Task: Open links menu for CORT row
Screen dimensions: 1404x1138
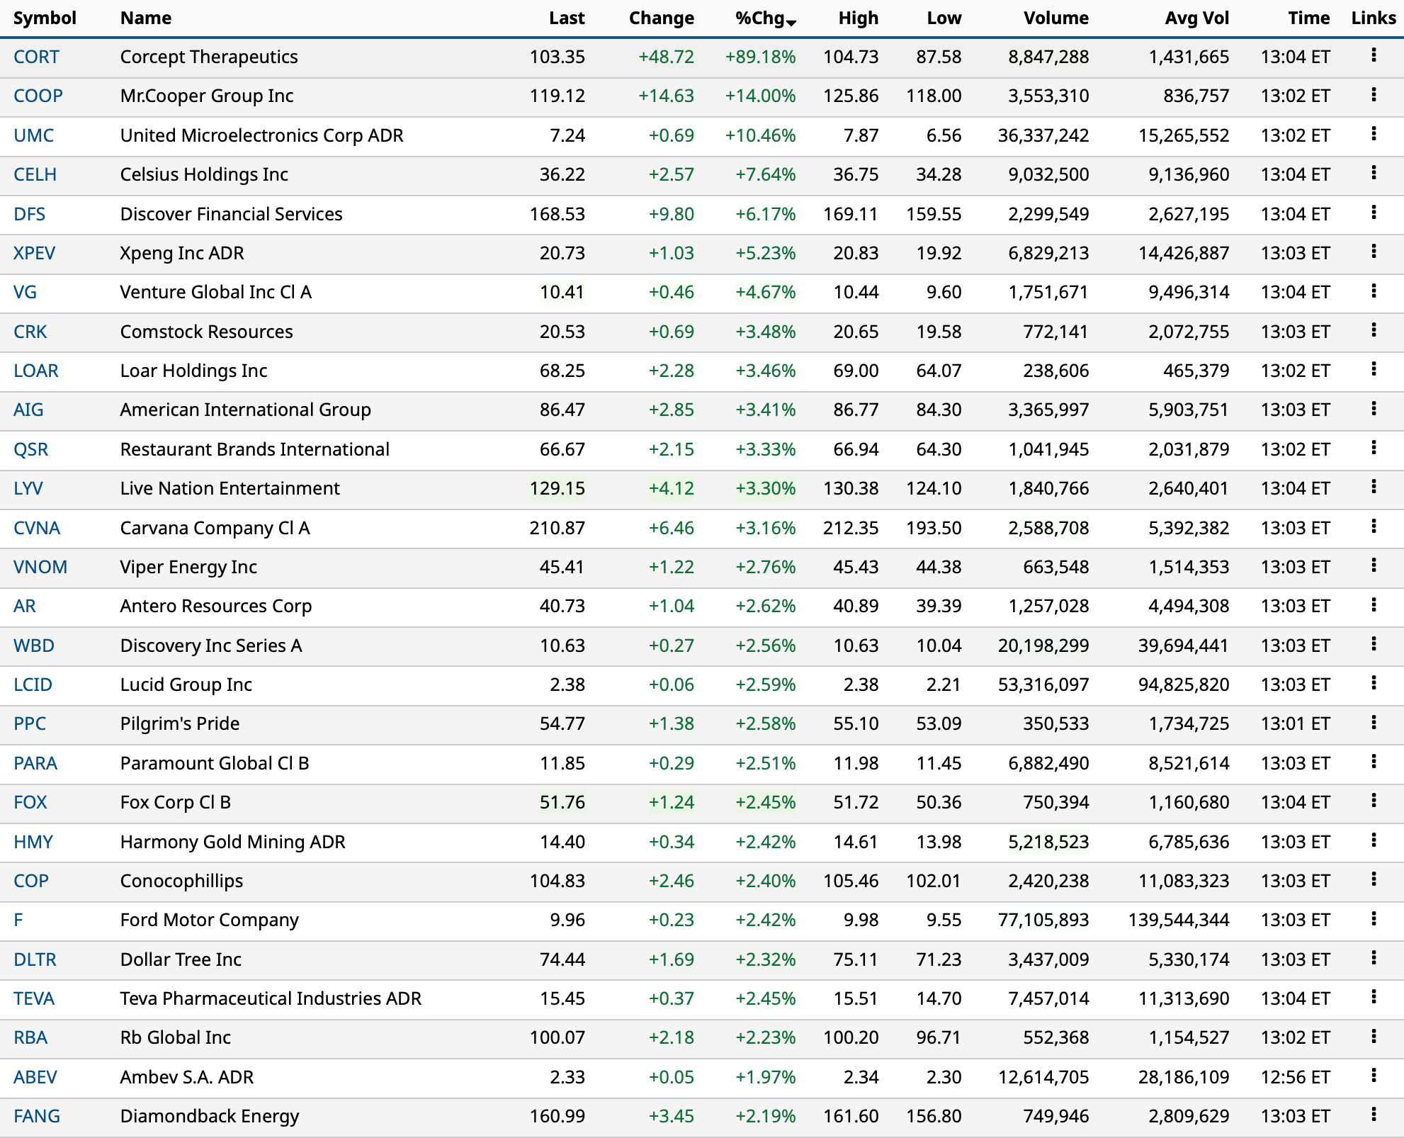Action: click(1373, 55)
